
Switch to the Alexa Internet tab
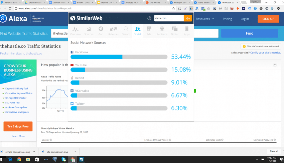click(x=204, y=3)
